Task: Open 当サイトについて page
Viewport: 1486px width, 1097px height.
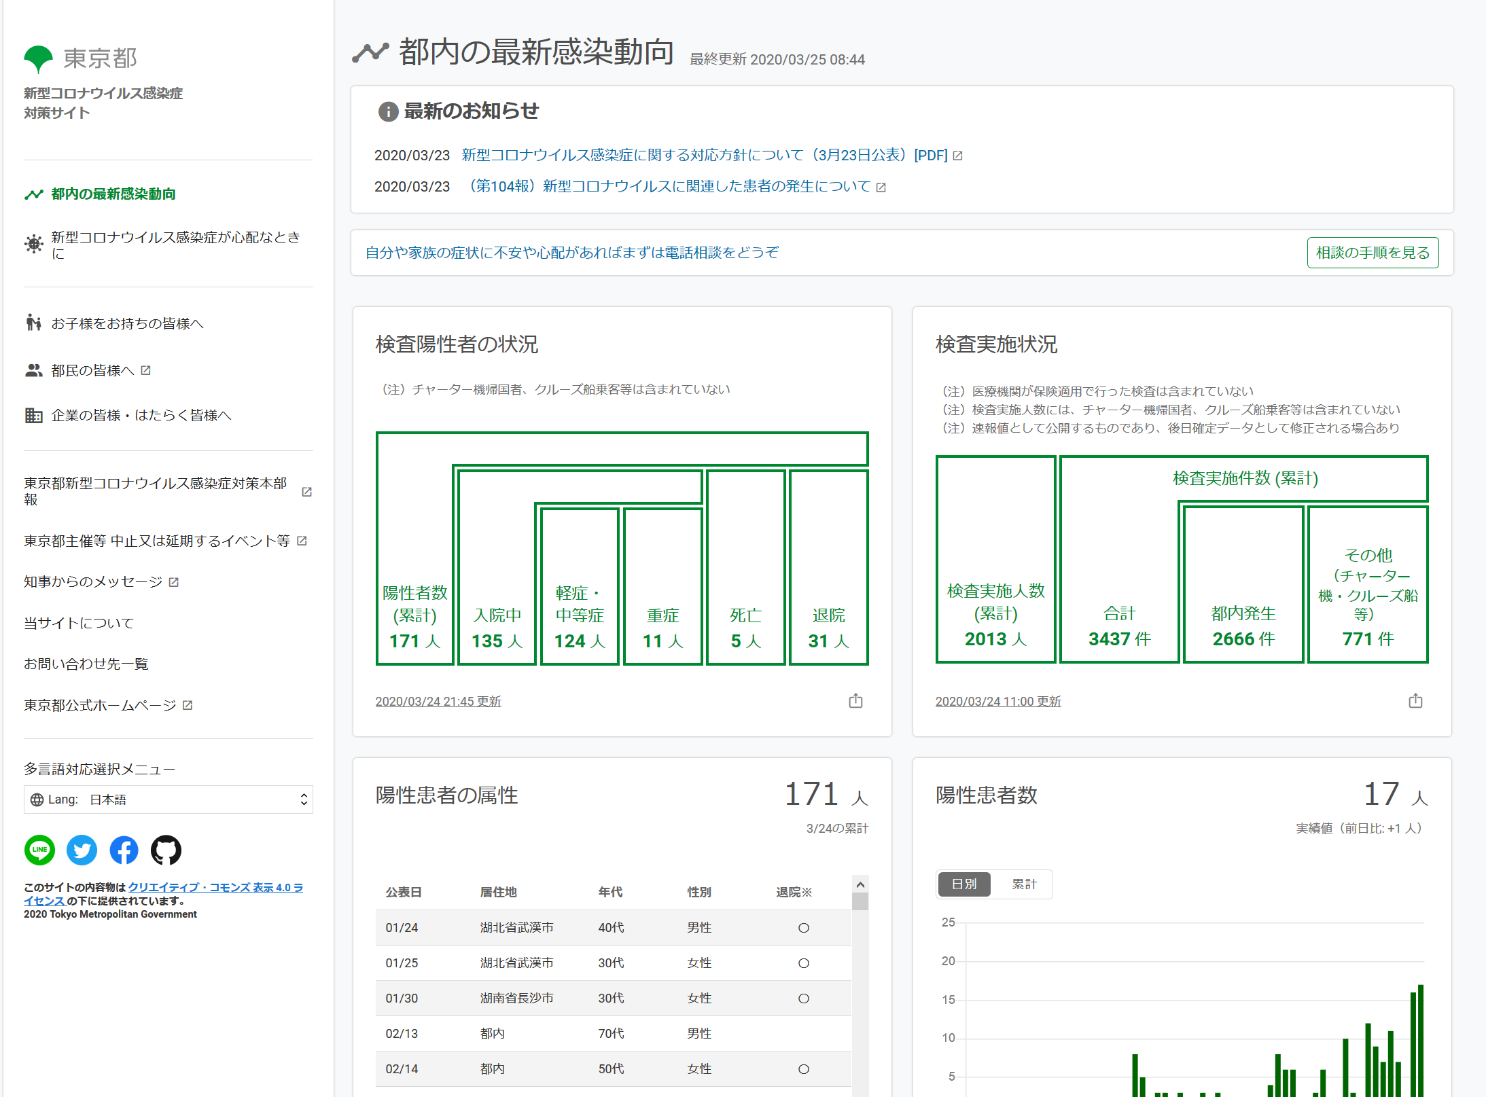Action: tap(79, 623)
